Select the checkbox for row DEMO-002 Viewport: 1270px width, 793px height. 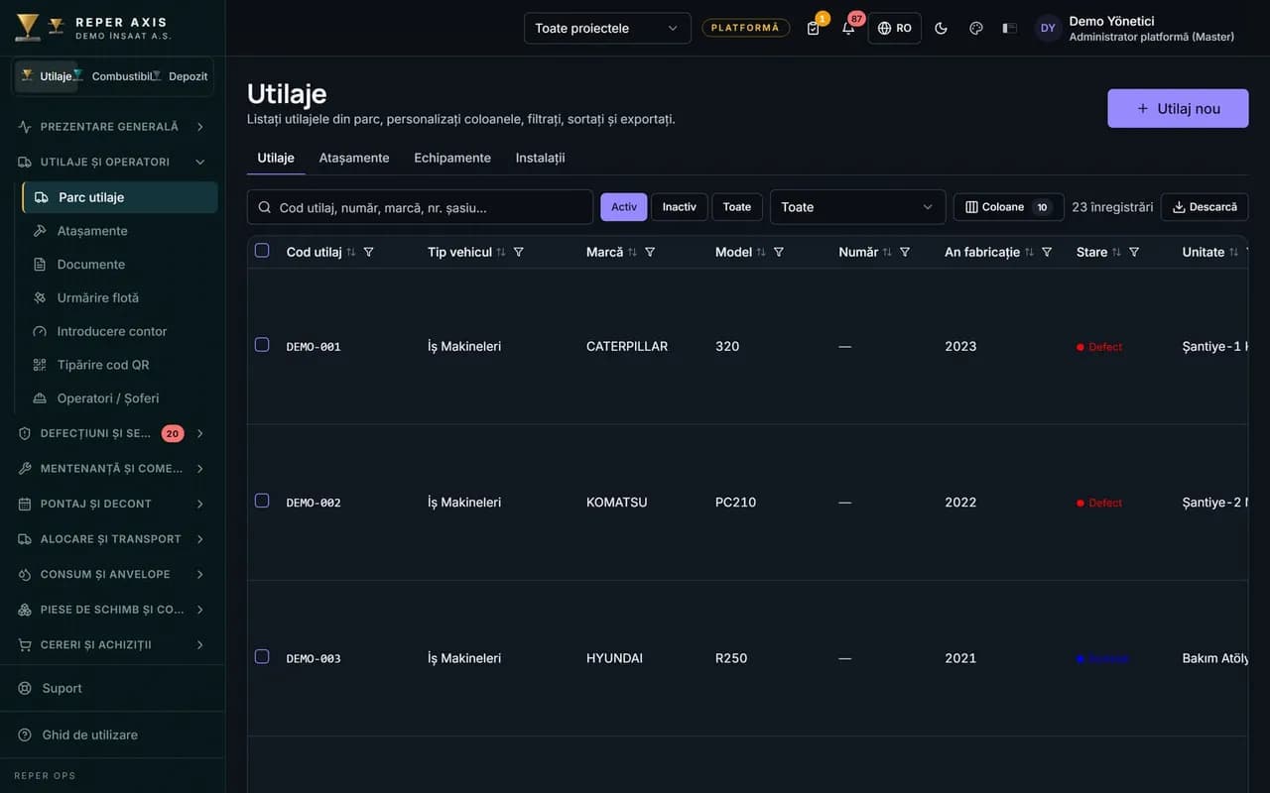point(262,501)
